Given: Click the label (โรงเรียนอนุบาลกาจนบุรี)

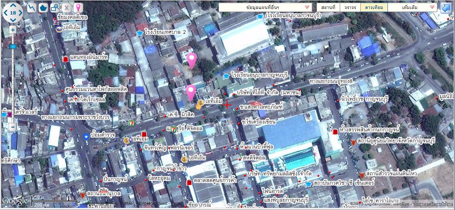Looking at the screenshot, I should click(x=293, y=15).
